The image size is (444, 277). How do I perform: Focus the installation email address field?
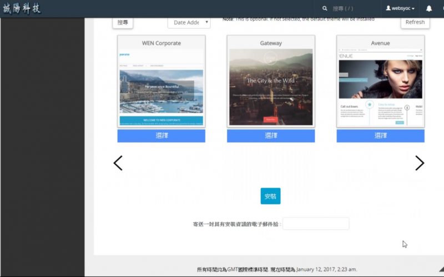point(316,224)
